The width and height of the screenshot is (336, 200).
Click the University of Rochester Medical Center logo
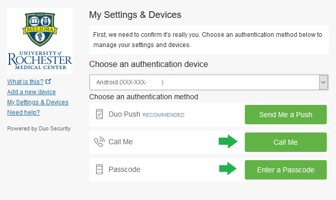click(x=40, y=41)
